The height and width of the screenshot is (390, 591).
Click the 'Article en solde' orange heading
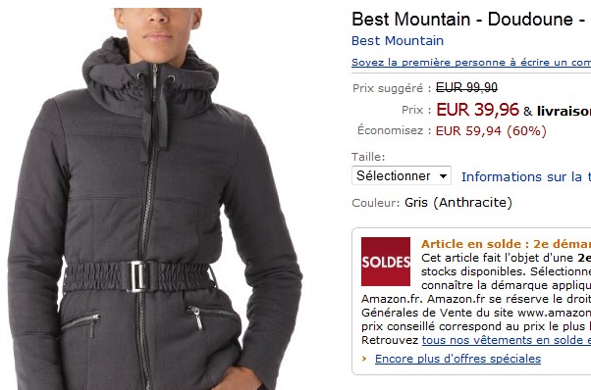click(x=506, y=244)
